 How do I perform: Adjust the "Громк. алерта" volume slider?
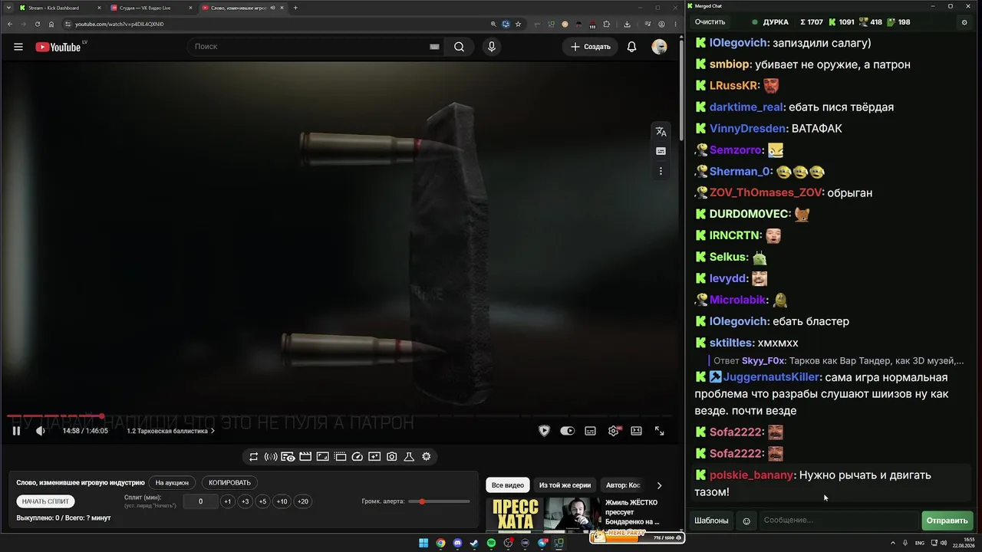(x=440, y=501)
